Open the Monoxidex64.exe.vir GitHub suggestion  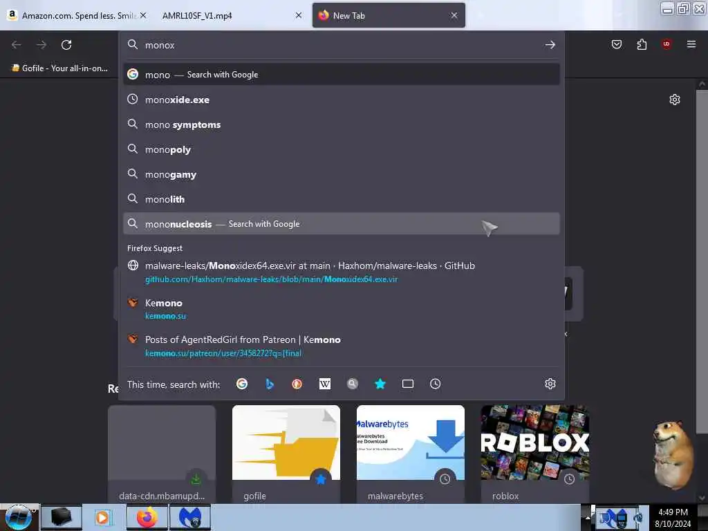342,272
